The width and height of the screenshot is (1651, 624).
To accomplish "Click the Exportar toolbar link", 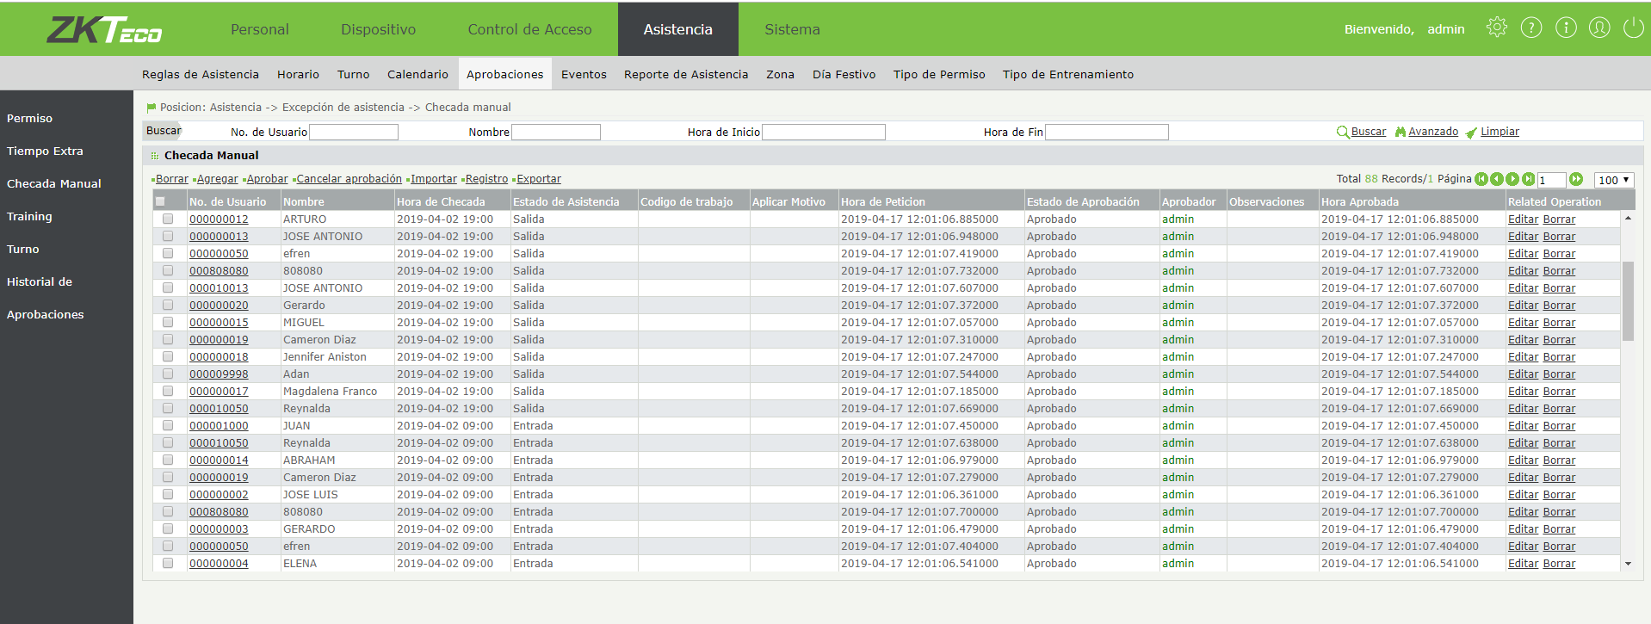I will [539, 179].
